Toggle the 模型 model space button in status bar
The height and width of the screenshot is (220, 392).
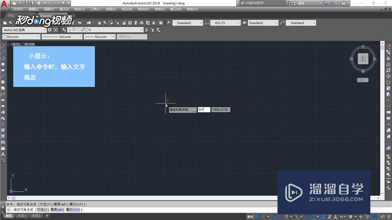[x=250, y=217]
